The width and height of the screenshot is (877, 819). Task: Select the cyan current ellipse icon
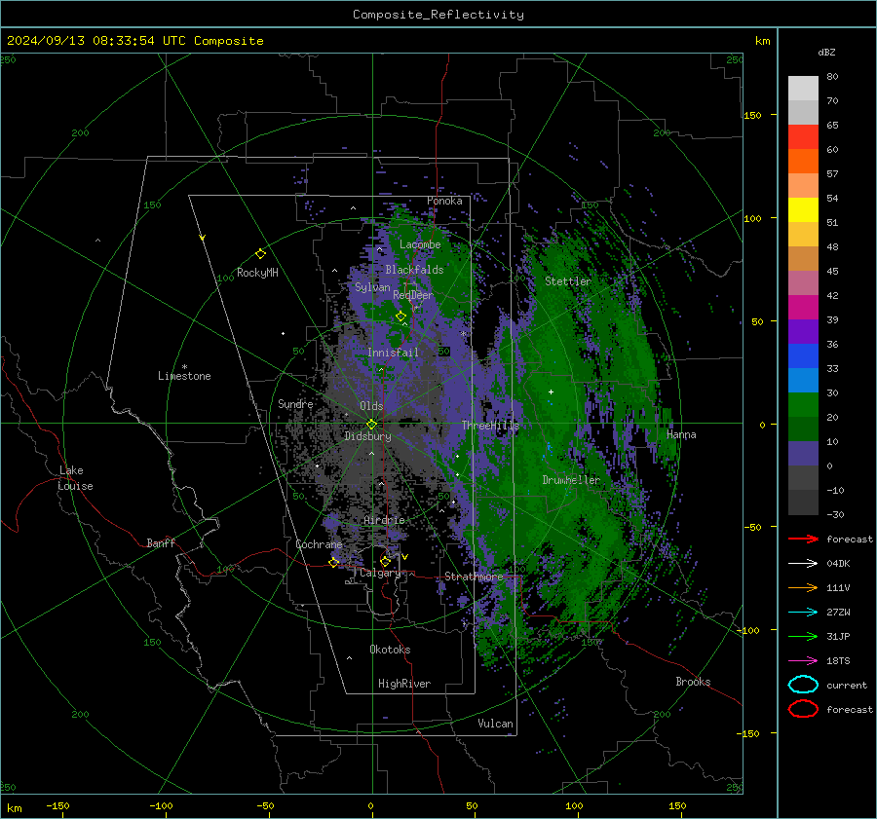(x=803, y=685)
